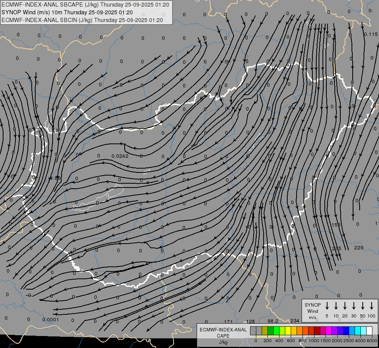The height and width of the screenshot is (348, 379).
Task: Click the wind arrow above the 50 label
Action: [363, 305]
